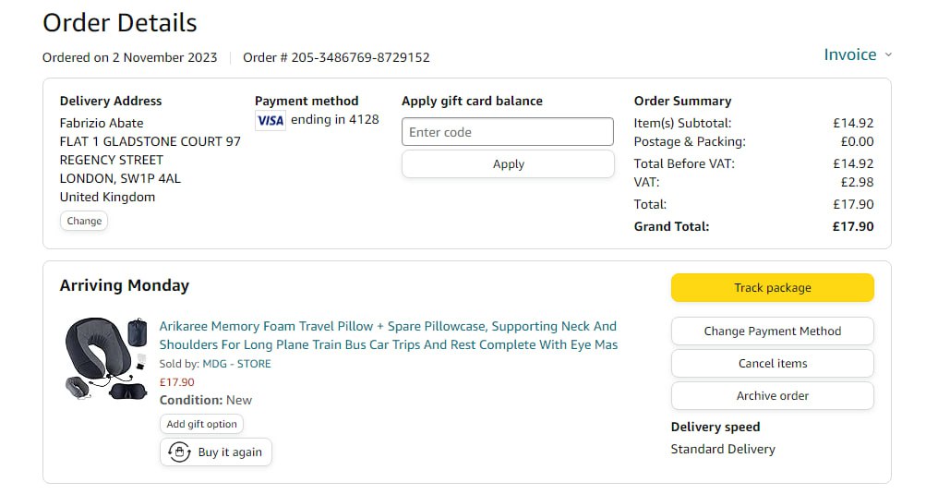Track the package arriving Monday
The image size is (950, 494).
[x=772, y=288]
